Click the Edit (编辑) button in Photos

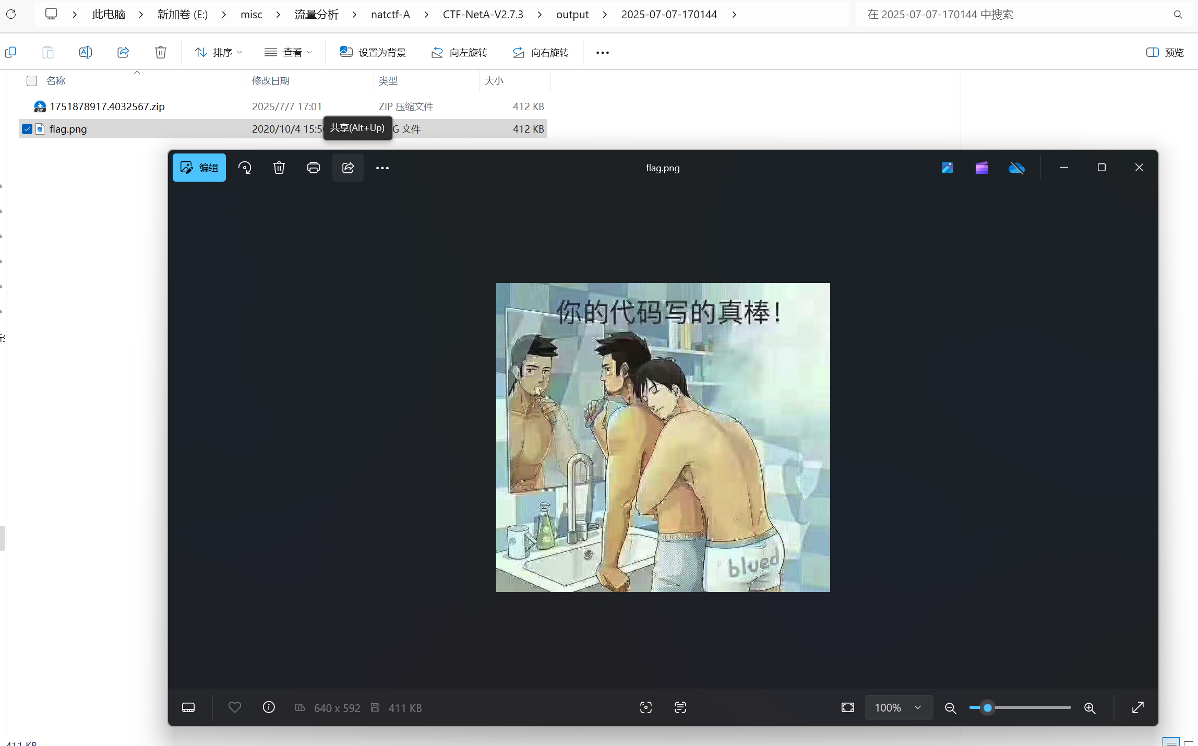[x=199, y=168]
